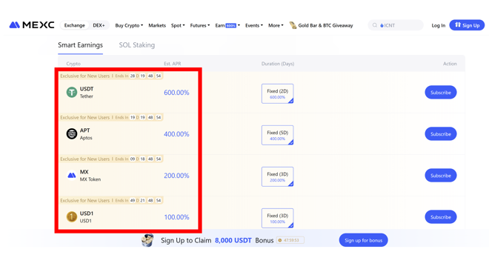Click the MEXC logo
The image size is (489, 275).
click(32, 25)
